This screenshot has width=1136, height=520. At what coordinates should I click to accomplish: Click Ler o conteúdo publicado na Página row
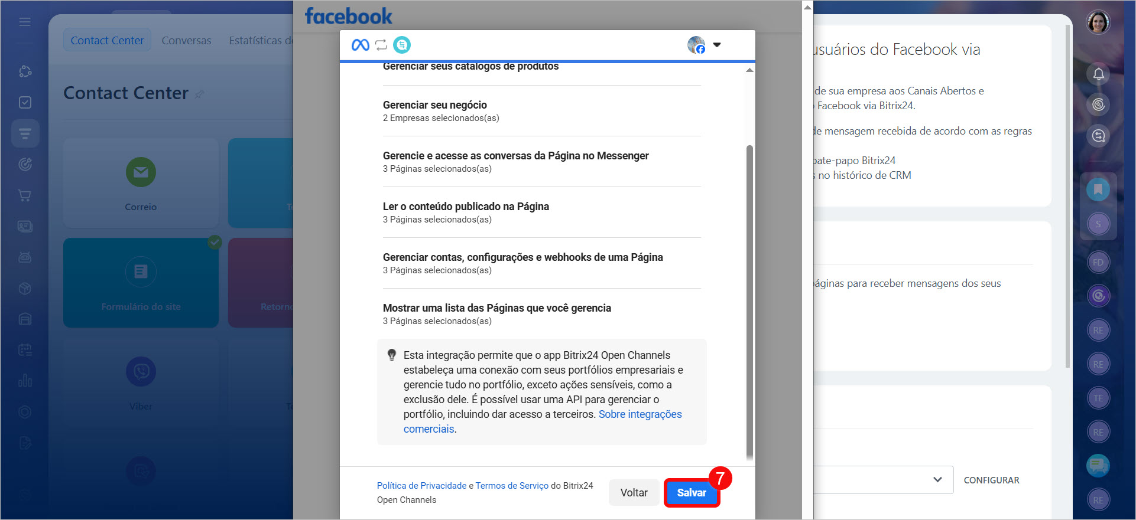coord(541,212)
